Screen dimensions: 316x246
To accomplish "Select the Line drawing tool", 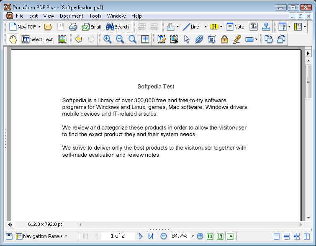I will [191, 27].
